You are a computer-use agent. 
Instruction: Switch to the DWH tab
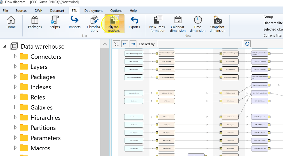tap(39, 10)
